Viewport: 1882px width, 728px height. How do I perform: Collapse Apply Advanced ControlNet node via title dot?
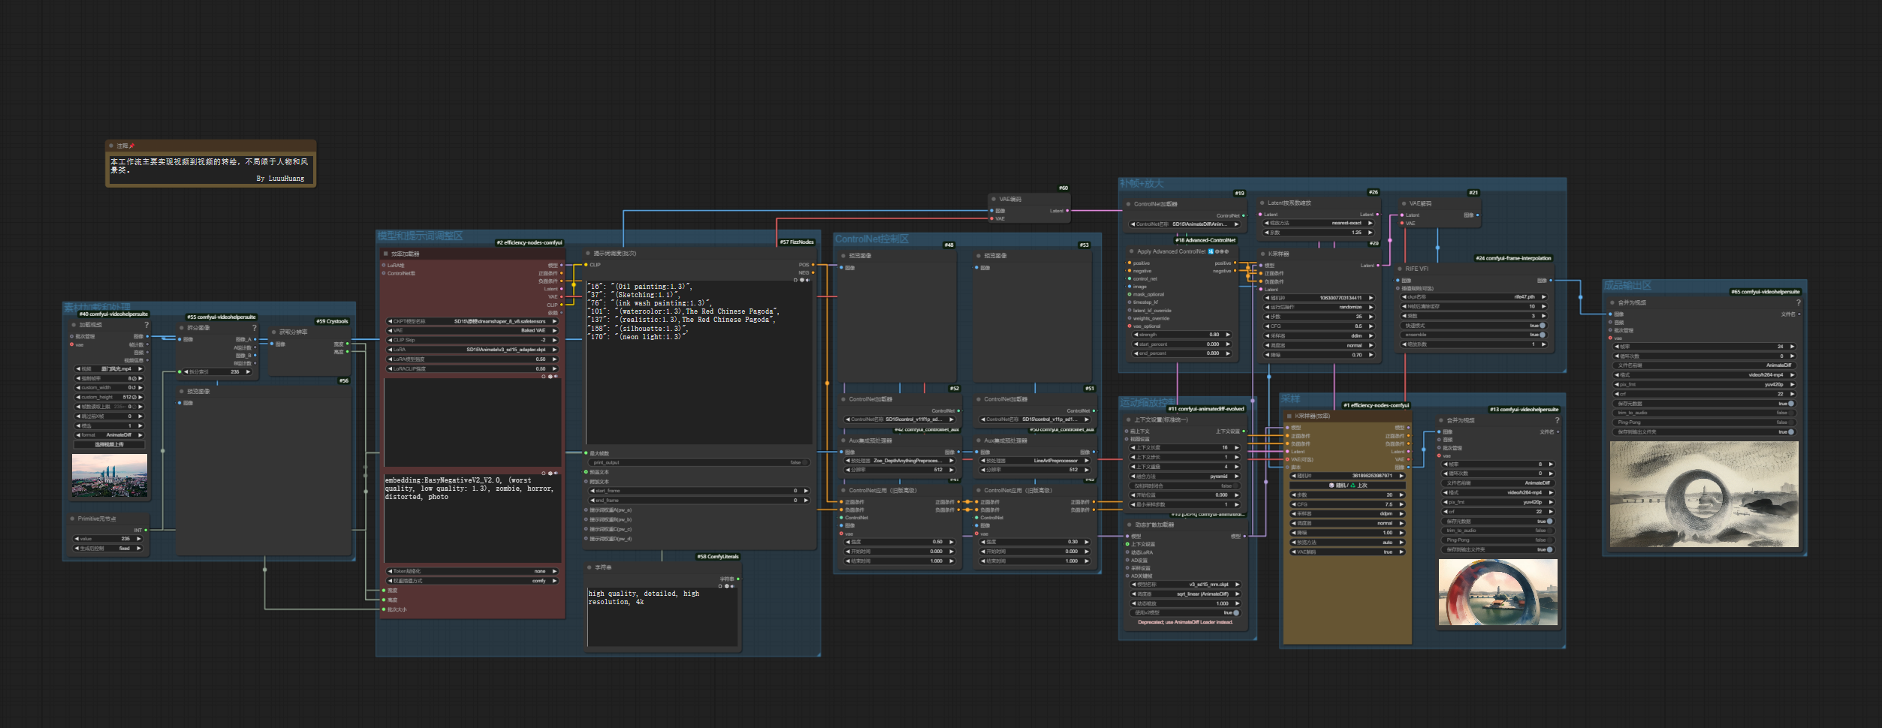coord(1131,251)
